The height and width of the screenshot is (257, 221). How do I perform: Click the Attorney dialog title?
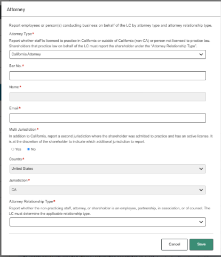pyautogui.click(x=16, y=10)
